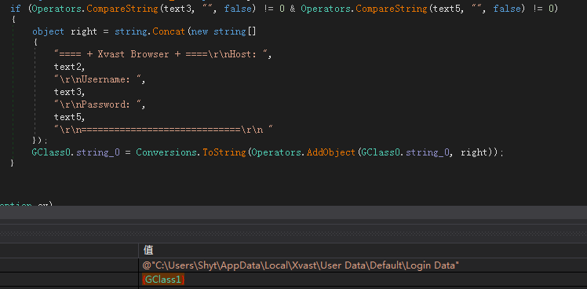Click the Concat method name

[169, 31]
